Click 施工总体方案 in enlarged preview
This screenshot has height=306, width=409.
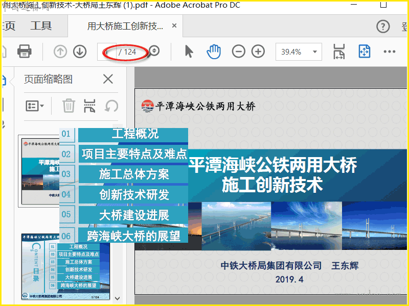click(x=134, y=174)
